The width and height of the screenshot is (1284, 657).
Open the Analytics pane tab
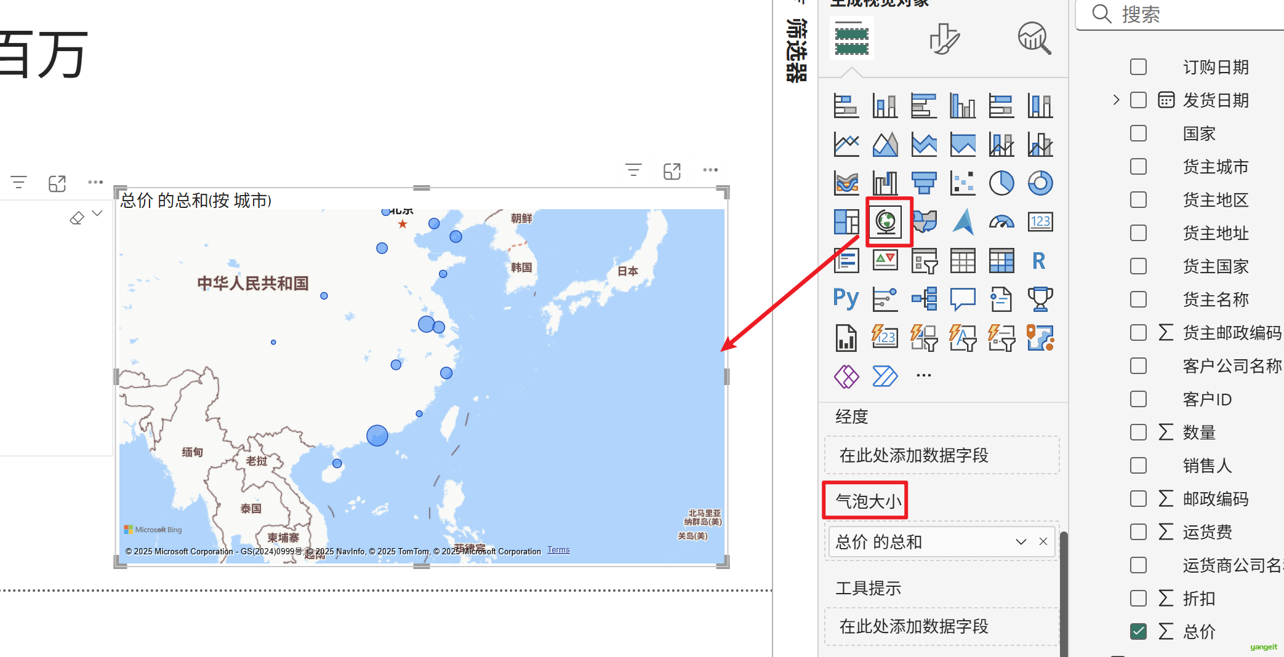pyautogui.click(x=1034, y=39)
